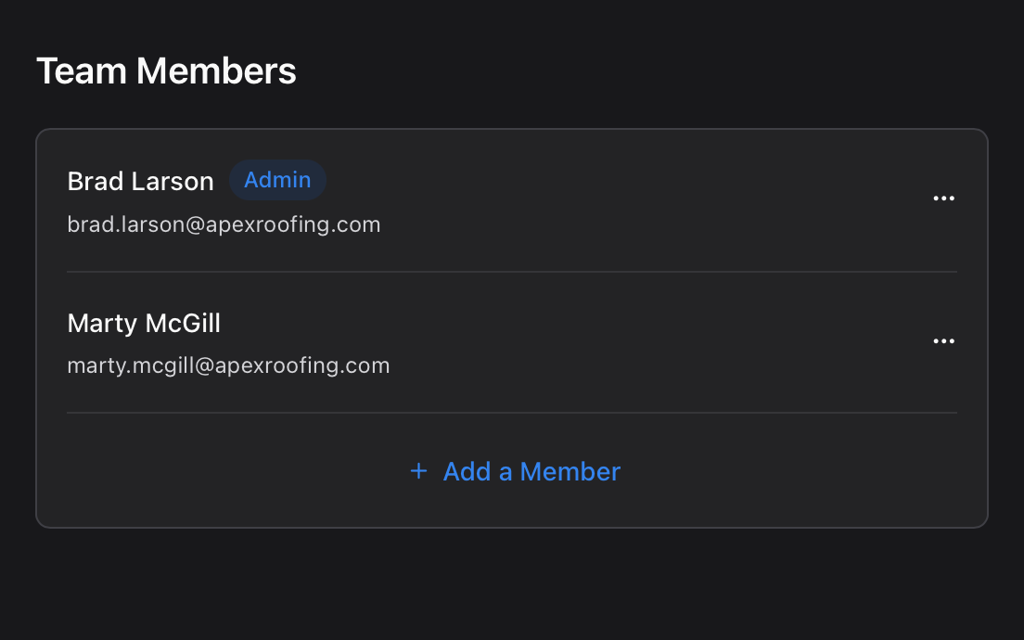Click the divider line above Add a Member
The image size is (1024, 640).
point(512,413)
